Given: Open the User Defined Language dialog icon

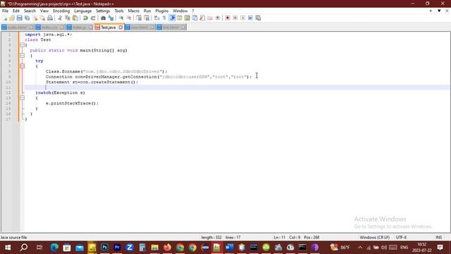Looking at the screenshot, I should (180, 18).
